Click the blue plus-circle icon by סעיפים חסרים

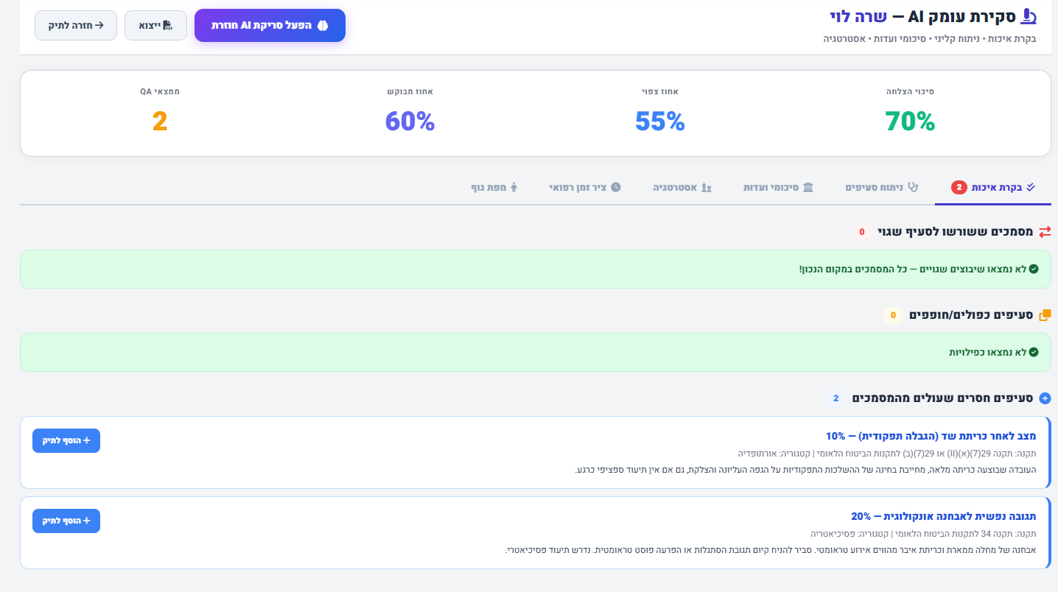(x=1045, y=398)
